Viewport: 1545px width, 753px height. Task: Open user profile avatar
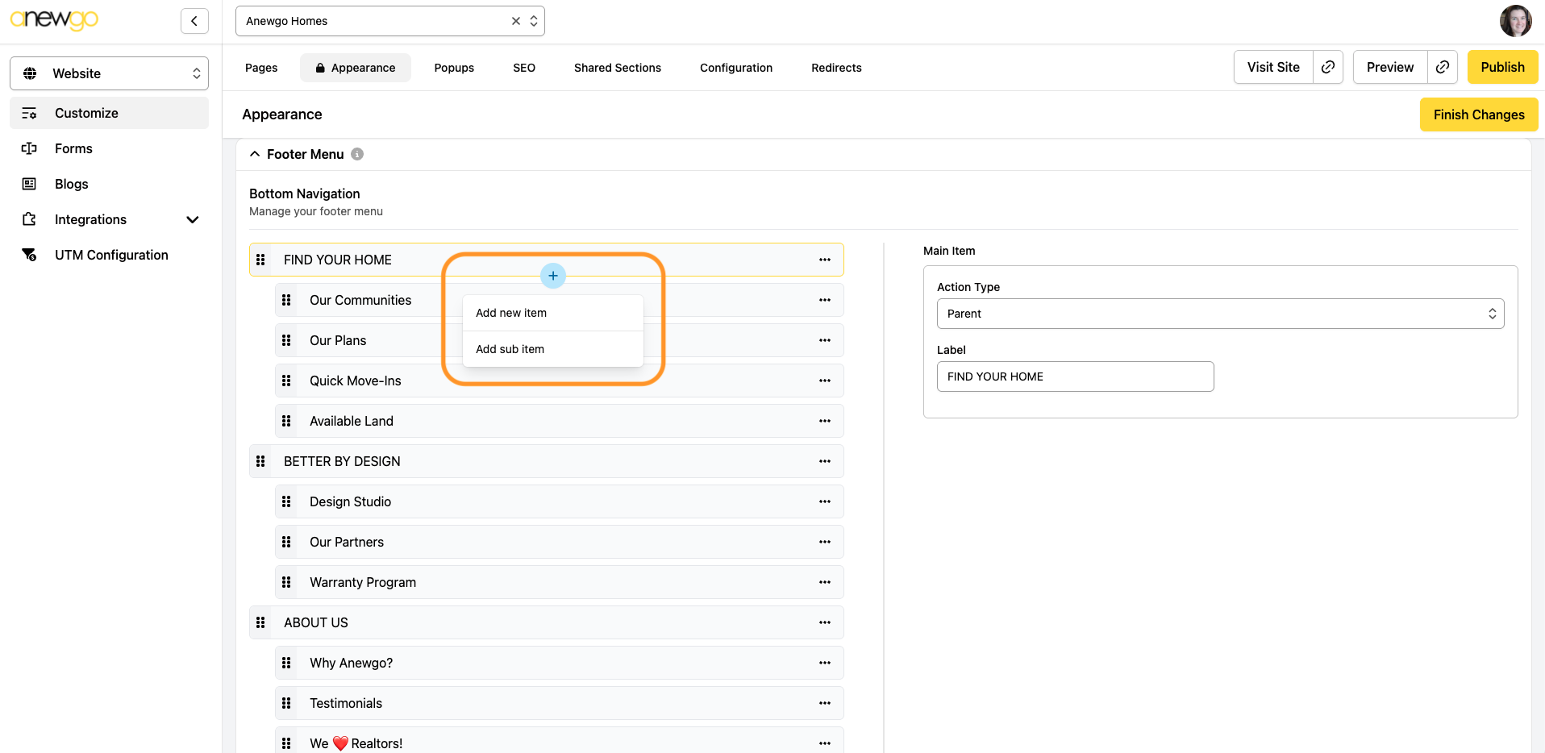tap(1514, 21)
